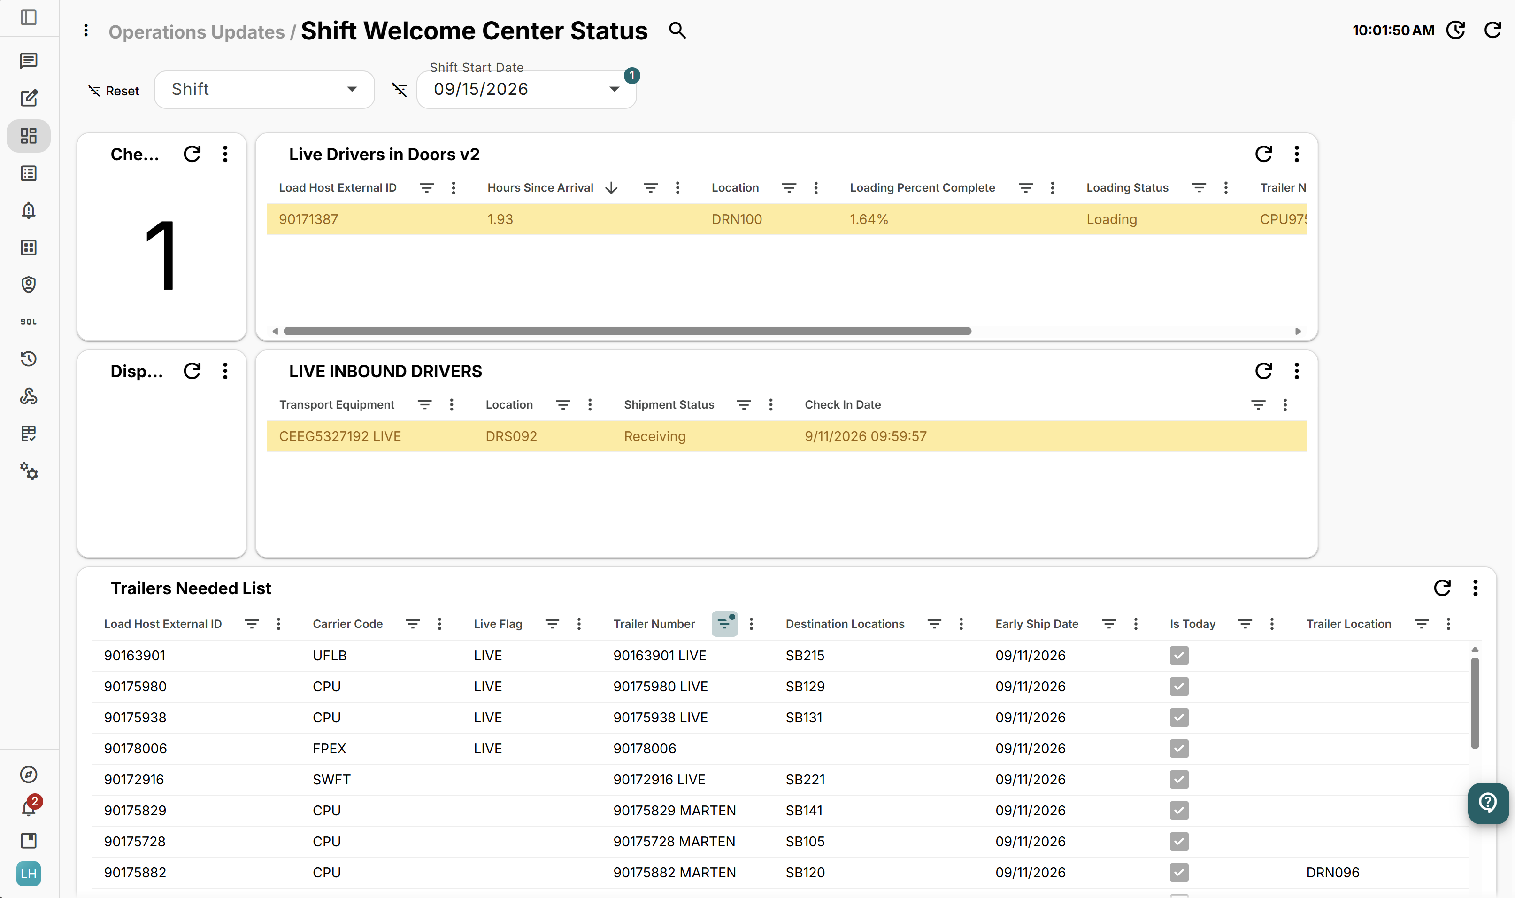Image resolution: width=1515 pixels, height=898 pixels.
Task: Click the search magnifier beside title
Action: 677,30
